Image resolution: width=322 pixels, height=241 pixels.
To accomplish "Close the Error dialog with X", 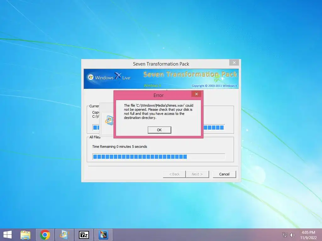I will pyautogui.click(x=196, y=94).
